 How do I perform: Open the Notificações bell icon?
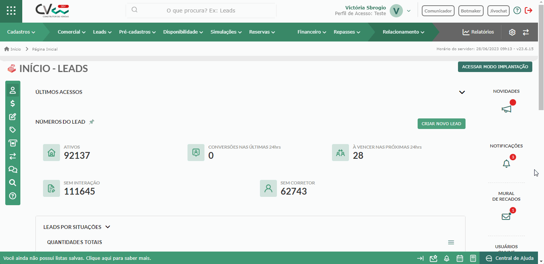click(x=506, y=164)
